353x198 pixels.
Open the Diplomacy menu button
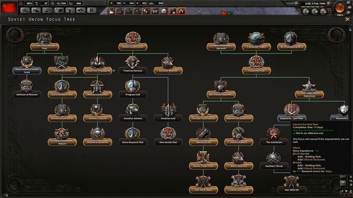(36, 10)
